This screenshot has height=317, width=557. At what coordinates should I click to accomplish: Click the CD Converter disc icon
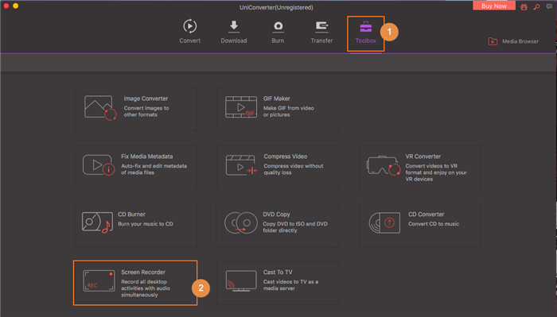pyautogui.click(x=384, y=222)
